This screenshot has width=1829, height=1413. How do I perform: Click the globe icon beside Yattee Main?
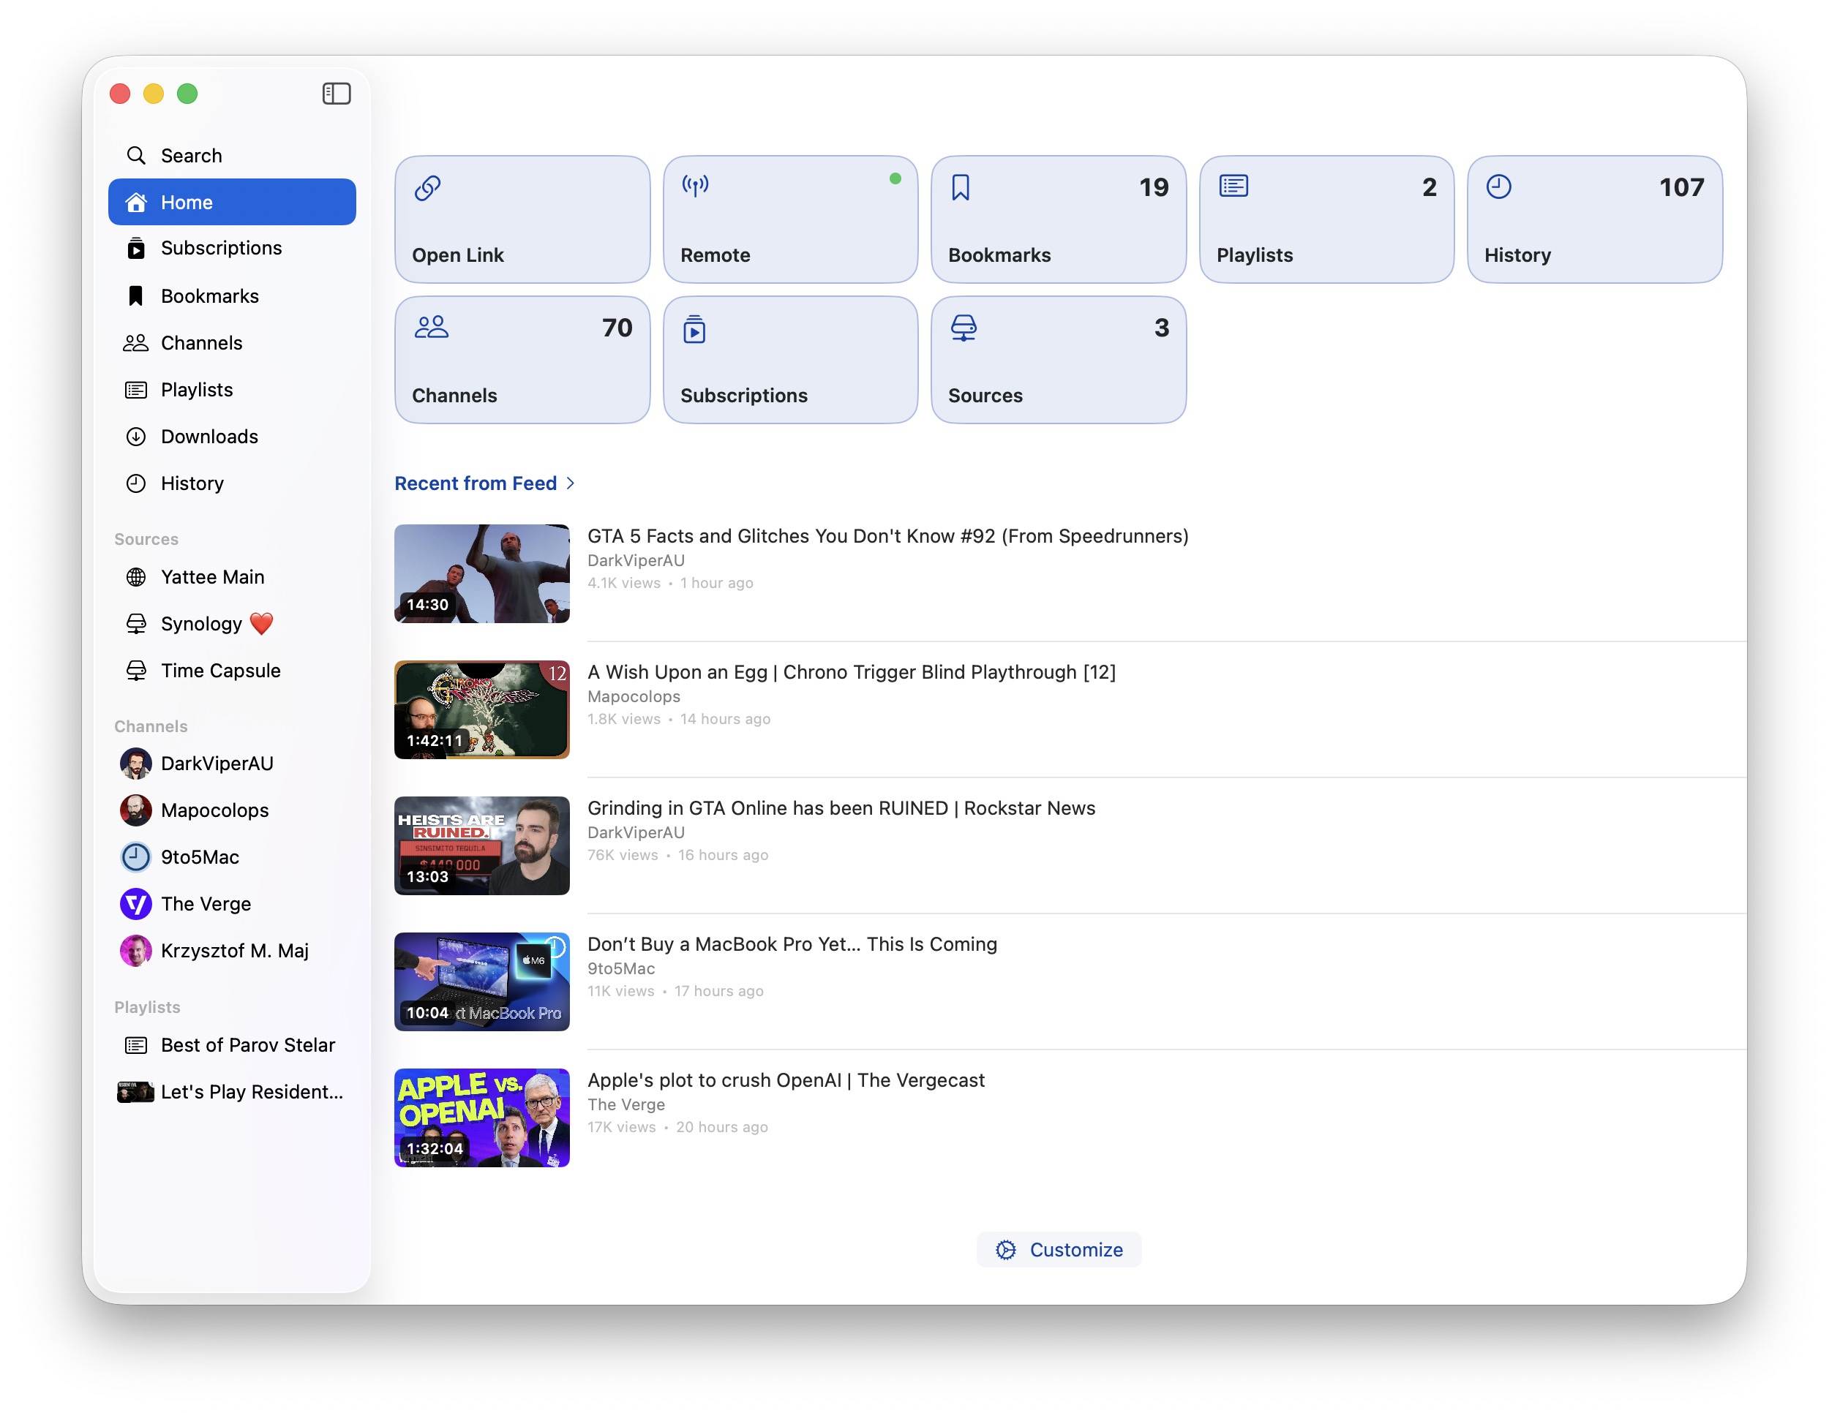[135, 577]
